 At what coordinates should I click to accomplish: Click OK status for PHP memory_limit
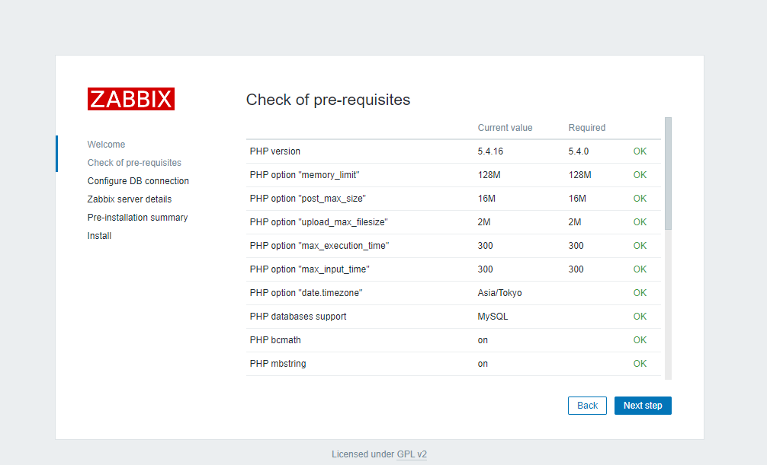[640, 175]
